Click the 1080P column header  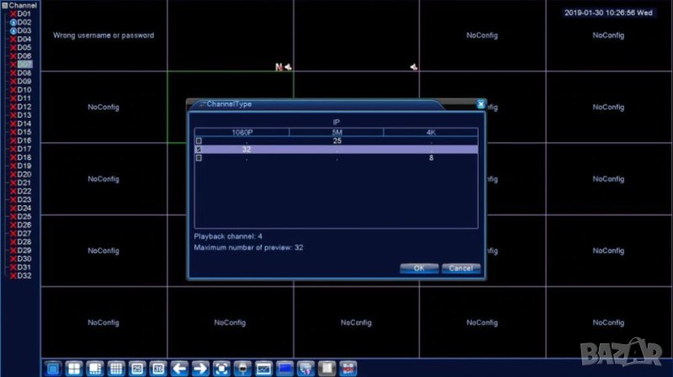point(242,132)
